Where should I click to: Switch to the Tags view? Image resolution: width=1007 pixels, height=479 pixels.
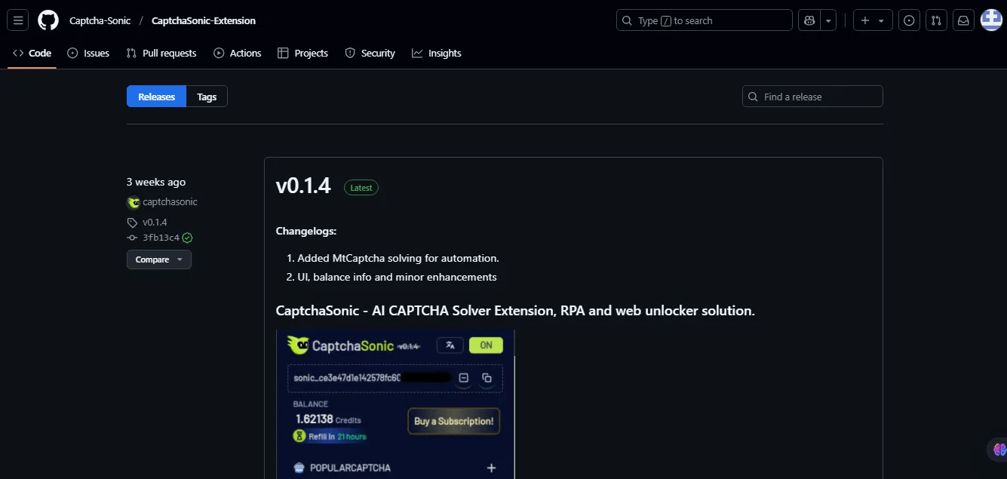207,97
